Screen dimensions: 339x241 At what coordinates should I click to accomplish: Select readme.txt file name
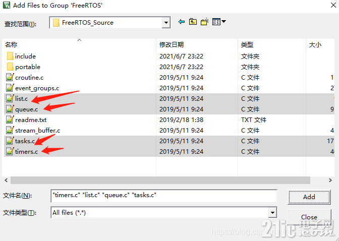point(31,119)
